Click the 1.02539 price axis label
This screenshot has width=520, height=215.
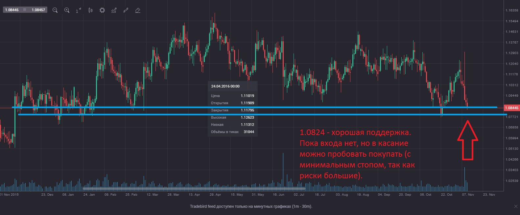click(512, 181)
